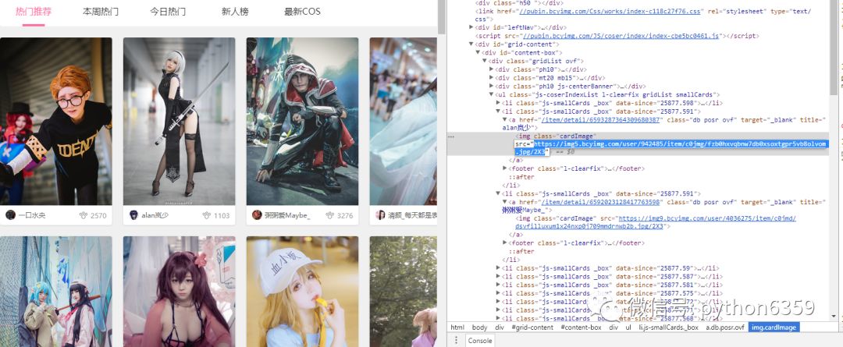
Task: Open user profile link alan岚少
Action: point(155,215)
